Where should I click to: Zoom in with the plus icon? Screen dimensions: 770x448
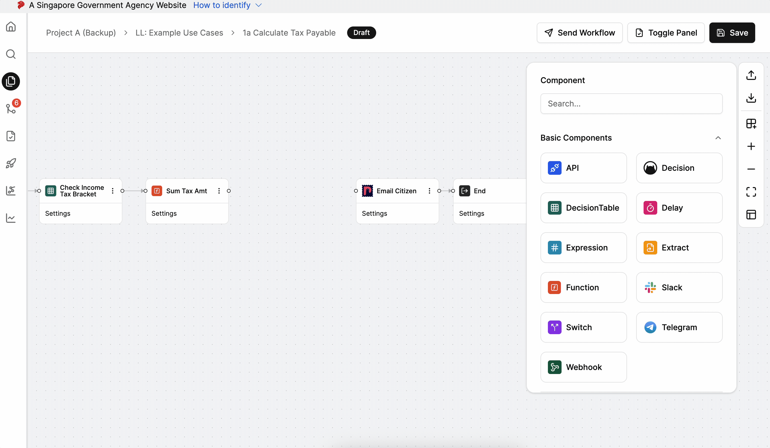(x=751, y=146)
